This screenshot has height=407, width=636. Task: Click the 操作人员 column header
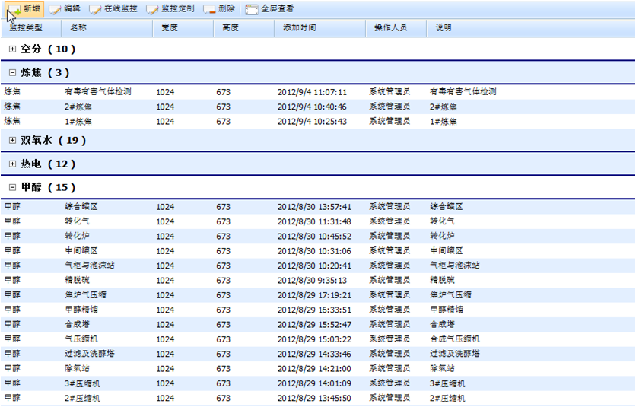click(390, 28)
